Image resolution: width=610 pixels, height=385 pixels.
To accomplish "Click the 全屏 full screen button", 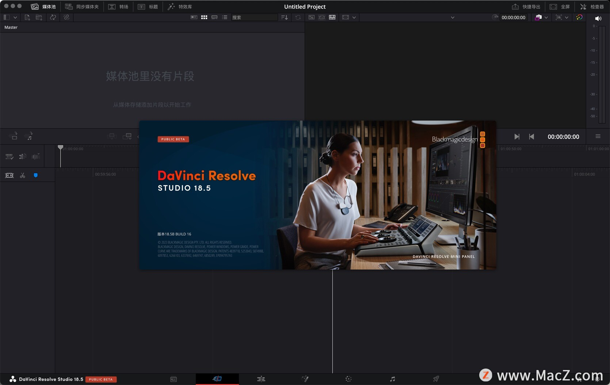I will [560, 7].
